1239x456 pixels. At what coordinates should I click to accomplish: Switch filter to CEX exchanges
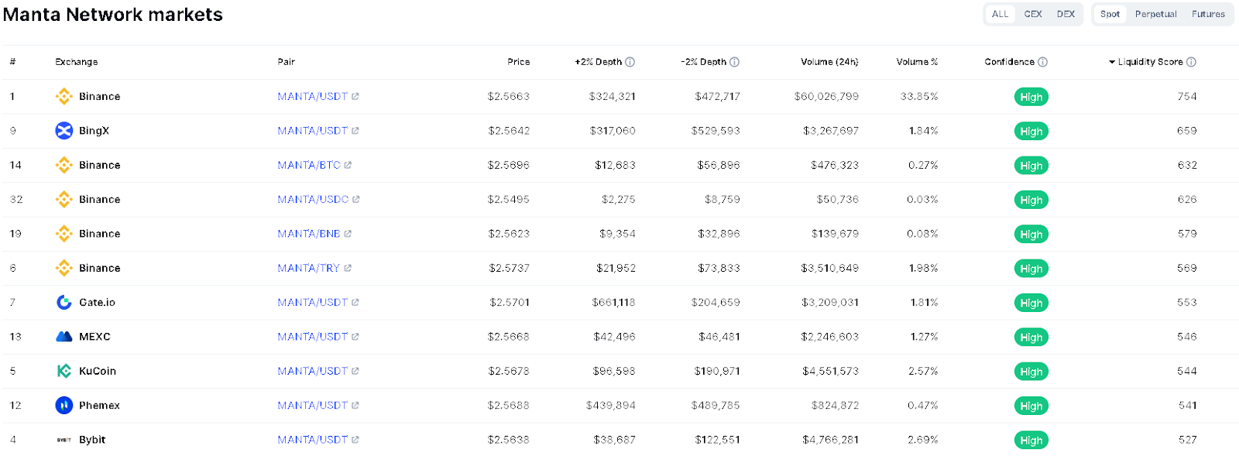tap(1033, 14)
